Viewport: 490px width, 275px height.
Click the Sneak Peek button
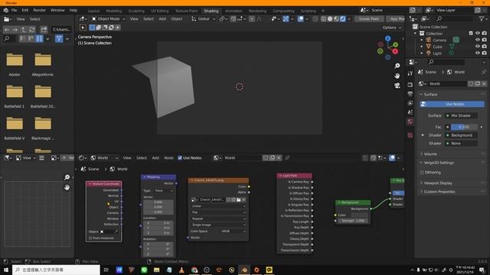click(x=369, y=19)
